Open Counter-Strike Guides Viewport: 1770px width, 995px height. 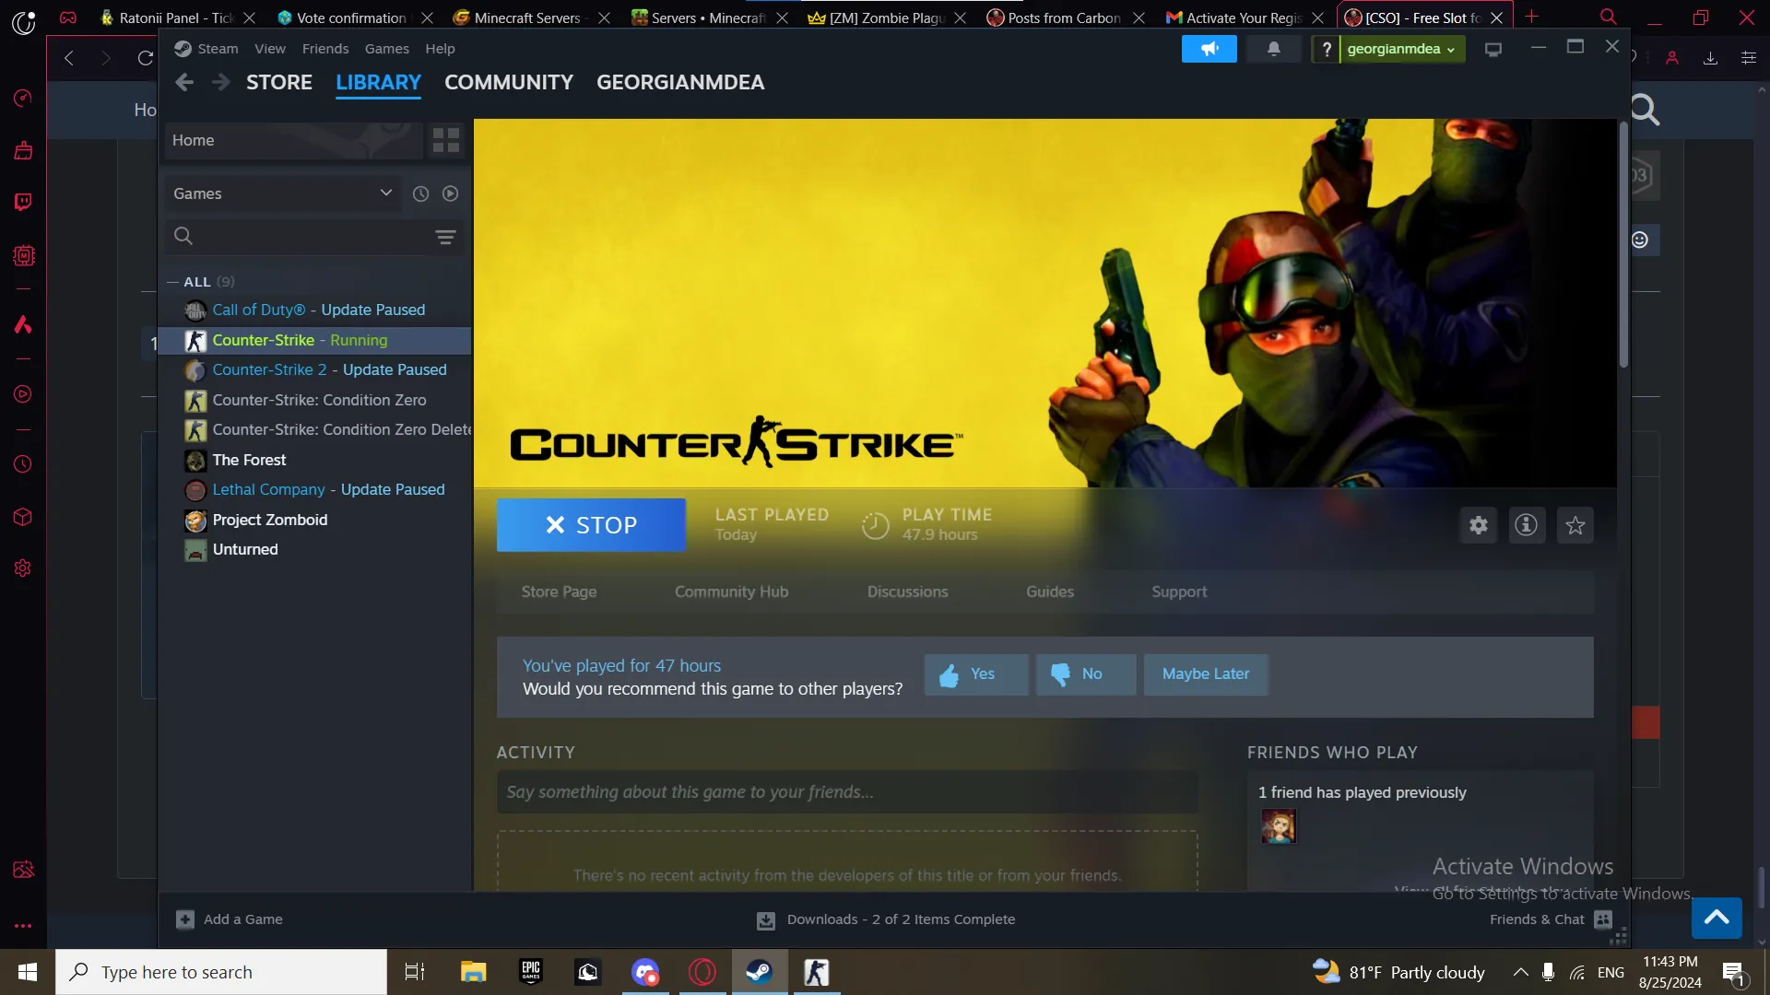coord(1050,591)
